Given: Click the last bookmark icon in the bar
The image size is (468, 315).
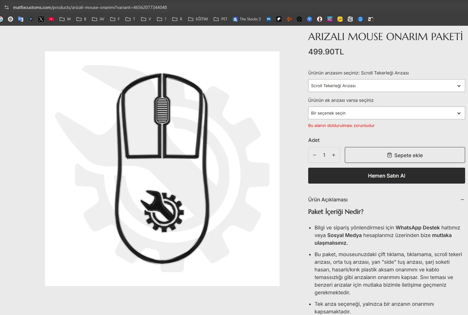Looking at the screenshot, I should click(x=371, y=19).
